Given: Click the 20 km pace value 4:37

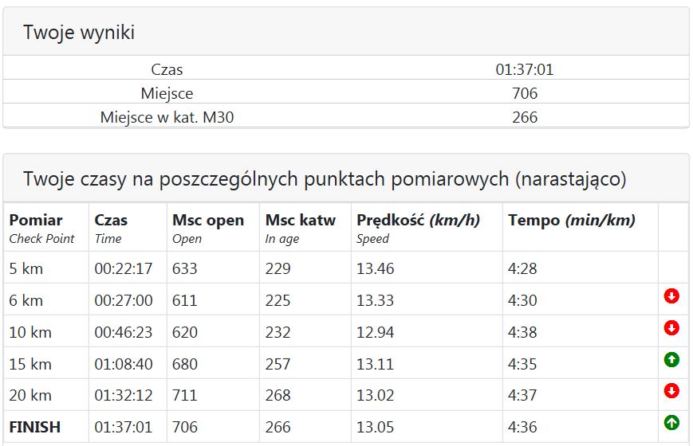Looking at the screenshot, I should point(522,396).
